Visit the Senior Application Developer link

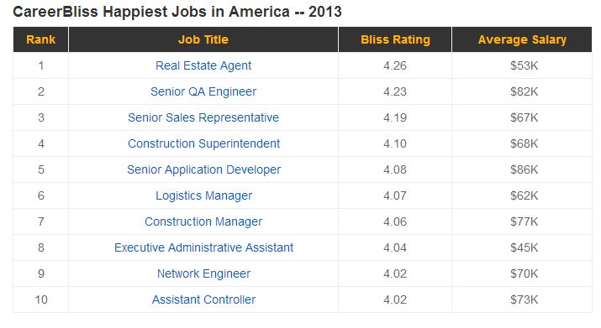pos(203,169)
